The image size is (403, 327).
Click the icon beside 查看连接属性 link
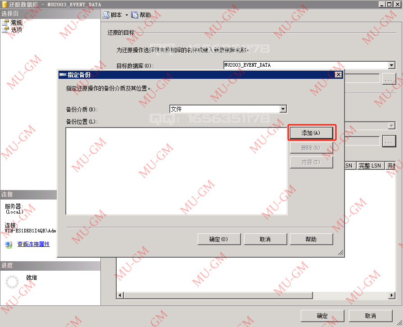(9, 245)
